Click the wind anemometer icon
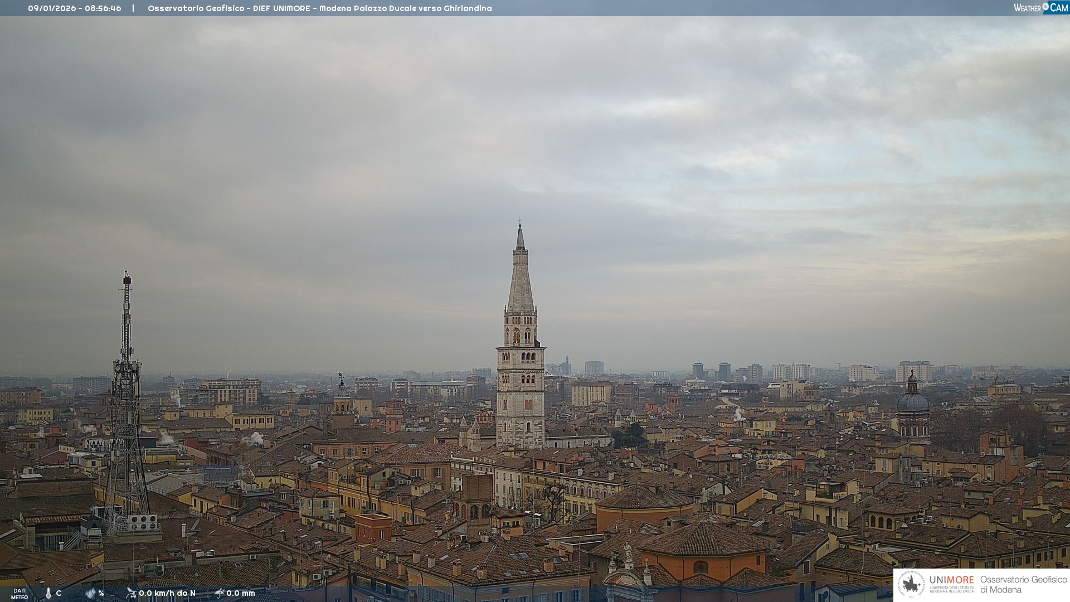Image resolution: width=1070 pixels, height=602 pixels. [x=131, y=593]
